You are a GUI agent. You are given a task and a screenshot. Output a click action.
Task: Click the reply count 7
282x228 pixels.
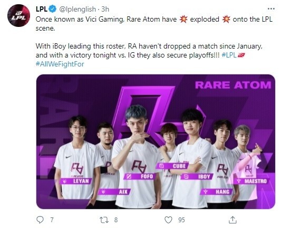(52, 220)
